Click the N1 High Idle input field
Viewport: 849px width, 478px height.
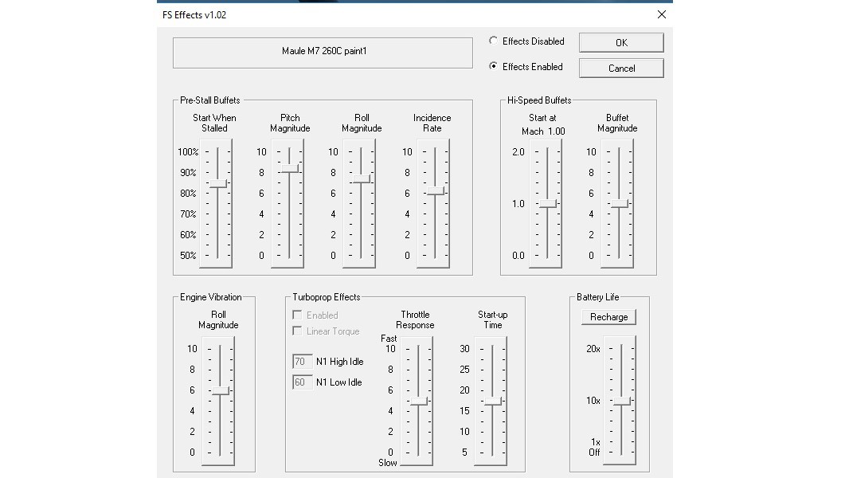[302, 361]
